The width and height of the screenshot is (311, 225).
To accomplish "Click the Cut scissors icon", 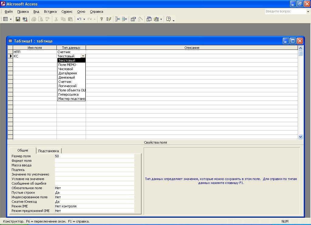I will [56, 19].
